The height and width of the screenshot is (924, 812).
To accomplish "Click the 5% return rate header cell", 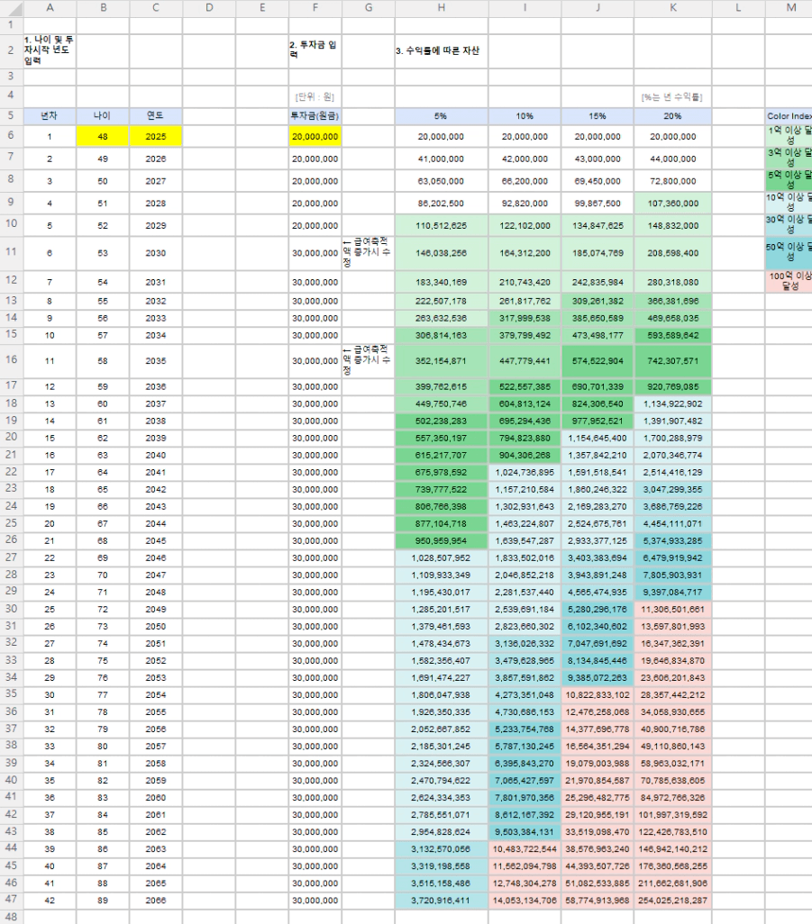I will (441, 116).
